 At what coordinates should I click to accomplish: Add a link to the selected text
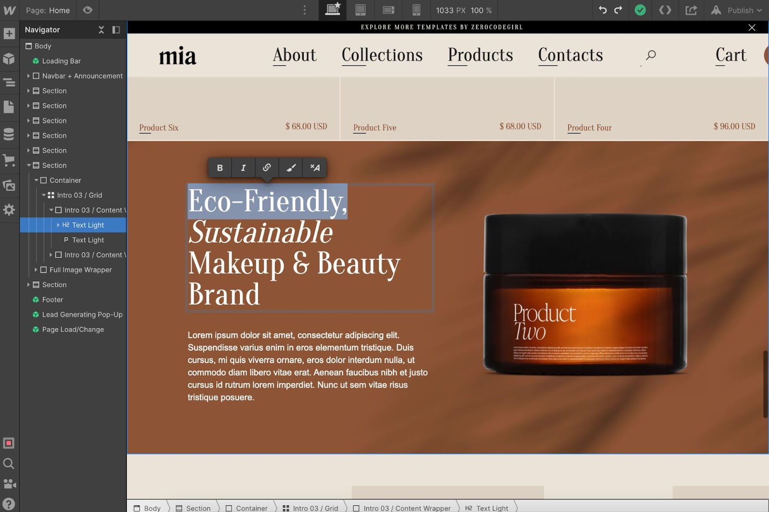pyautogui.click(x=267, y=168)
